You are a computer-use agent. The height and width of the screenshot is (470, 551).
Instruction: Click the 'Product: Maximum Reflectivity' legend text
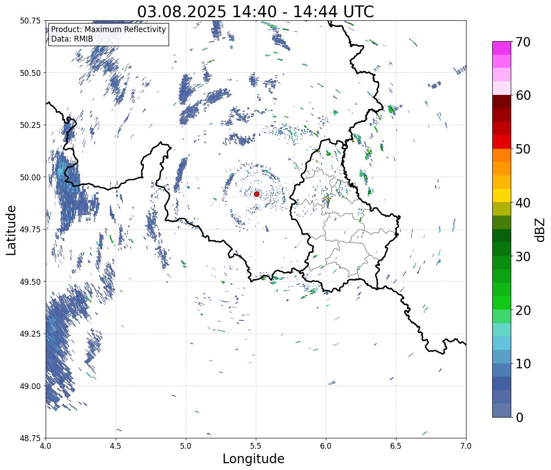108,29
